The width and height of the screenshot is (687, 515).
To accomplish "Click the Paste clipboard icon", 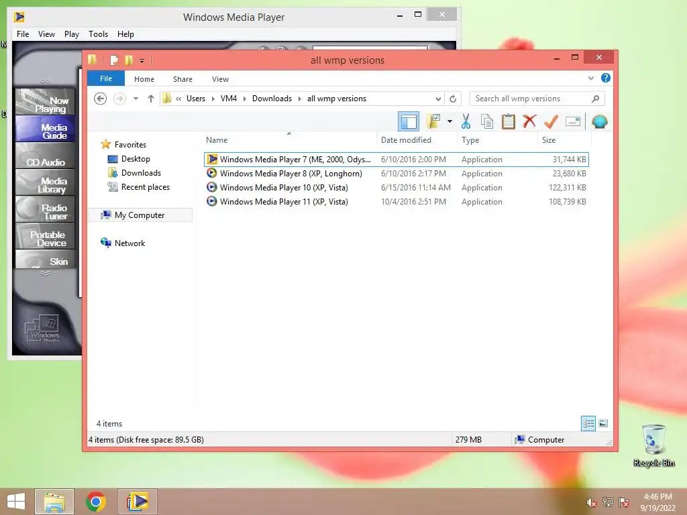I will pos(509,122).
